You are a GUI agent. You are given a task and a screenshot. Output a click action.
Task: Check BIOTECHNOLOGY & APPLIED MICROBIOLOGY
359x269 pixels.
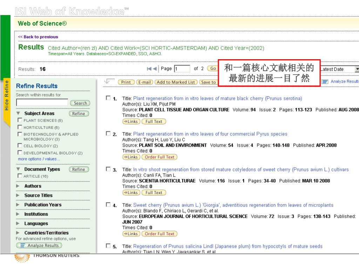coord(20,134)
